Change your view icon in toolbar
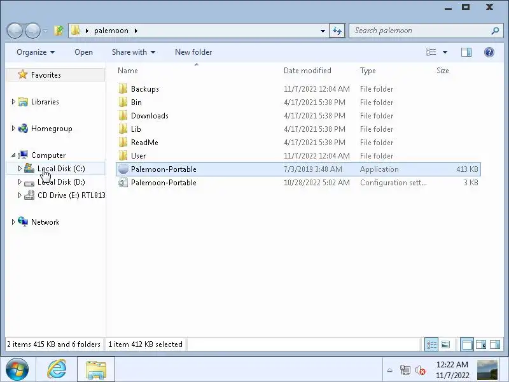The height and width of the screenshot is (382, 509). click(x=431, y=52)
